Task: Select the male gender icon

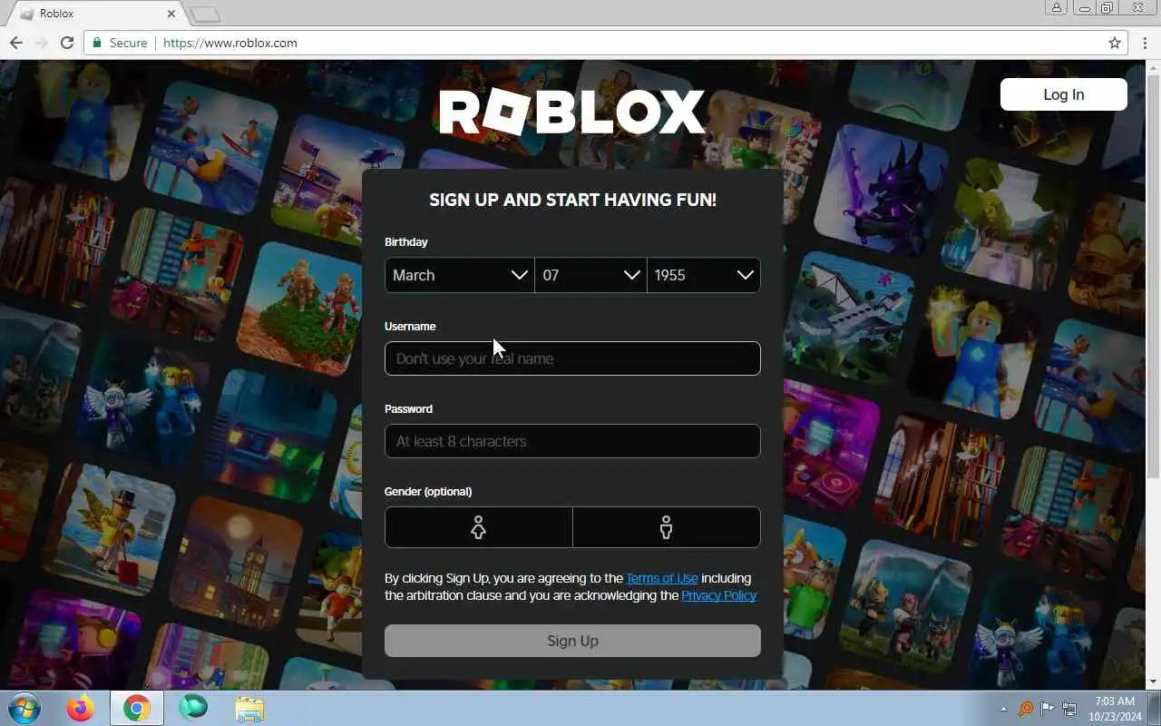Action: pyautogui.click(x=667, y=527)
